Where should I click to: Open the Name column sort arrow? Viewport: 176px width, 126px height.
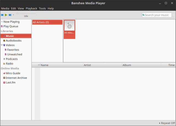[x=39, y=65]
